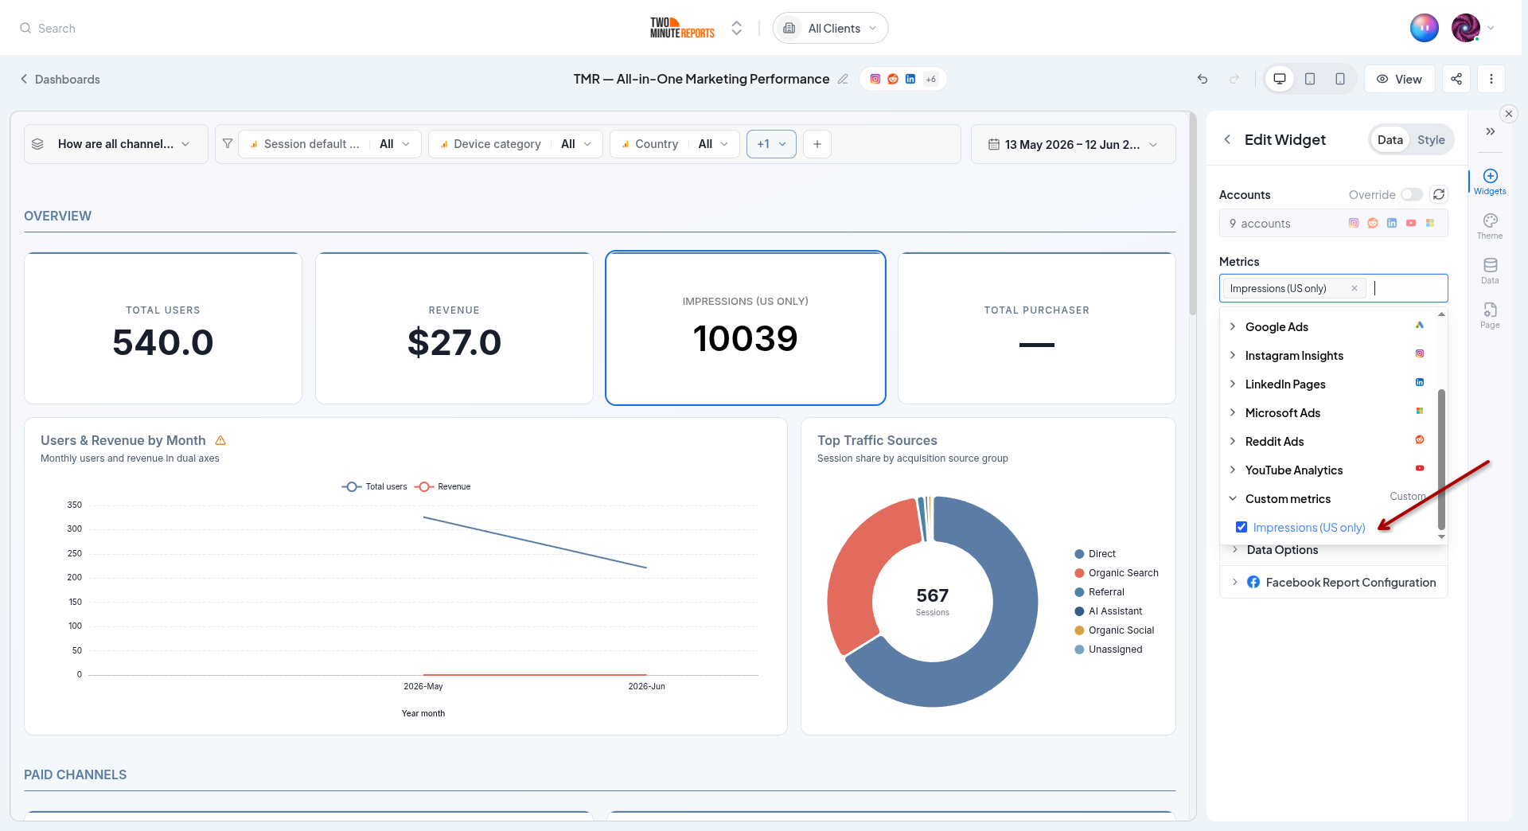Open the Widgets sidebar panel
This screenshot has width=1528, height=831.
point(1490,181)
